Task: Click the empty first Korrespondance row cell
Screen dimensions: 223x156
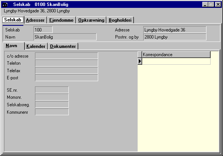Action: (x=176, y=61)
